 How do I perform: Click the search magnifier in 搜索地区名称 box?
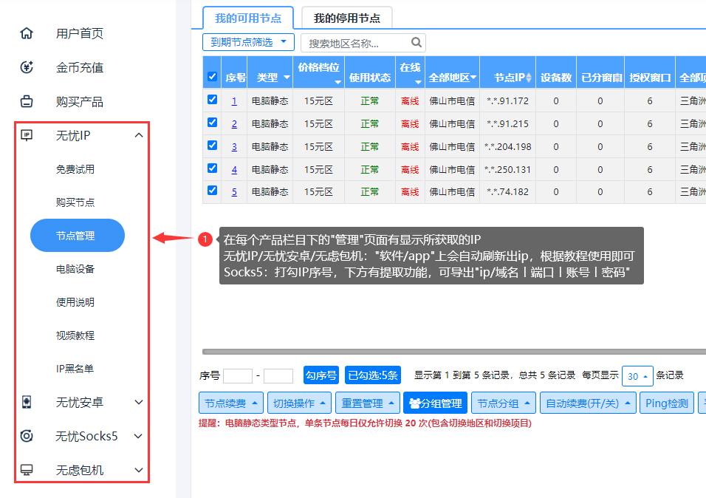pyautogui.click(x=417, y=42)
